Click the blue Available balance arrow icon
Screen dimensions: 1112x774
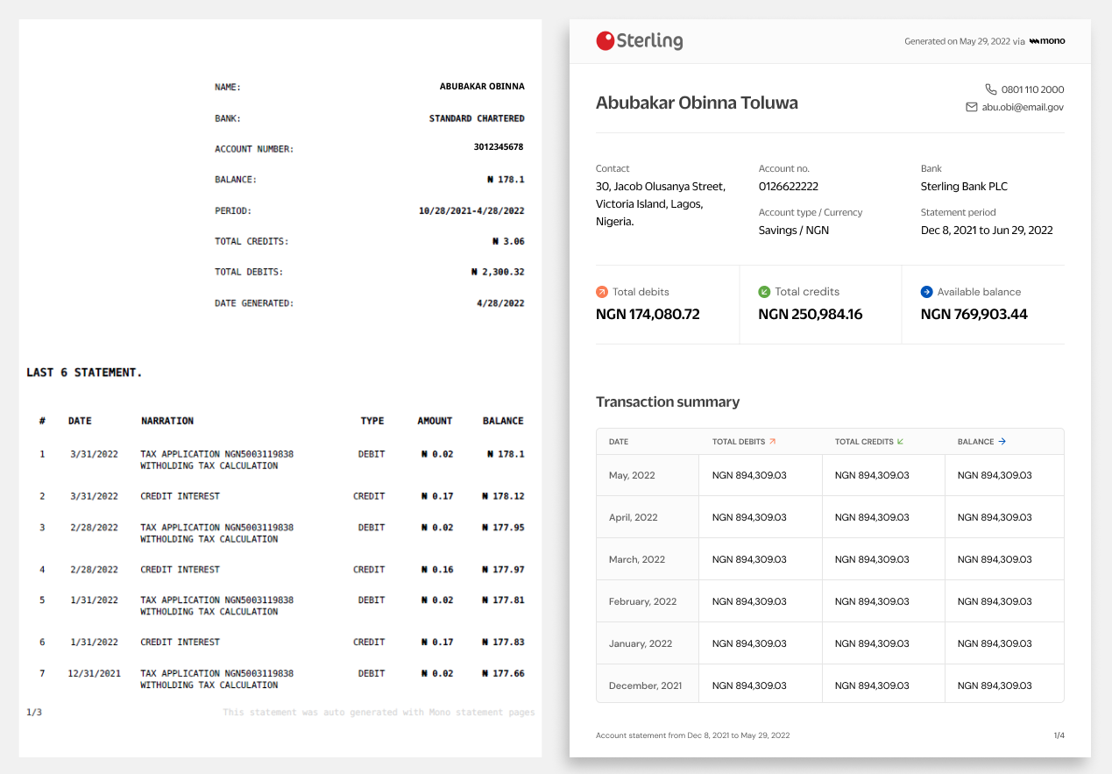tap(926, 292)
